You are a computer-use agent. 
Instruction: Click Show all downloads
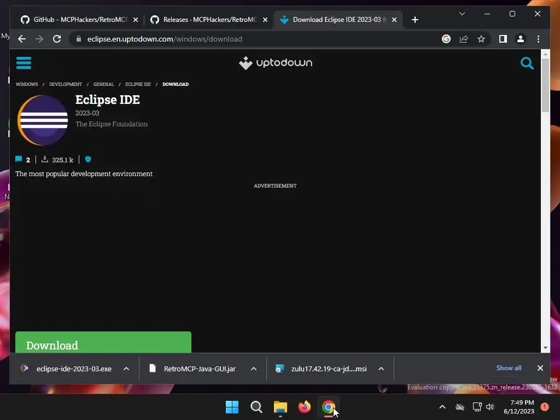click(x=509, y=368)
